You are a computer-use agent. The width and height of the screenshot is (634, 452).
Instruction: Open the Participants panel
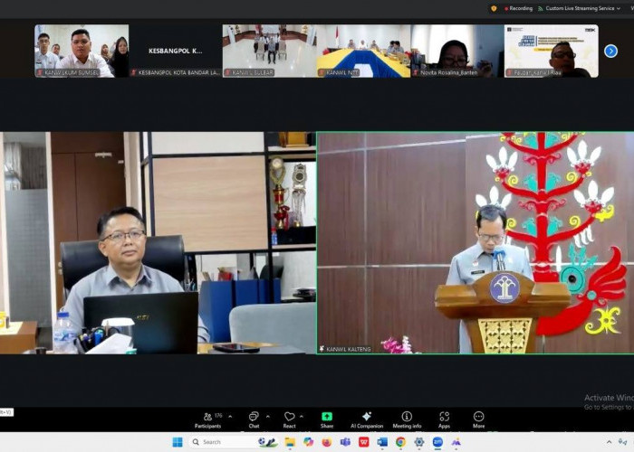(207, 420)
